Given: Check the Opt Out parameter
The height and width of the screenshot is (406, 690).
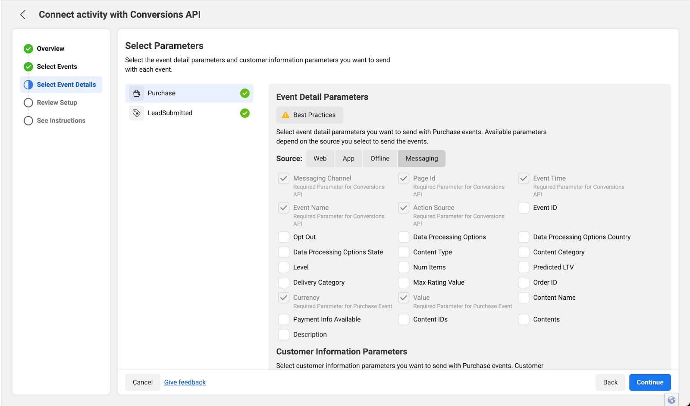Looking at the screenshot, I should click(x=284, y=237).
